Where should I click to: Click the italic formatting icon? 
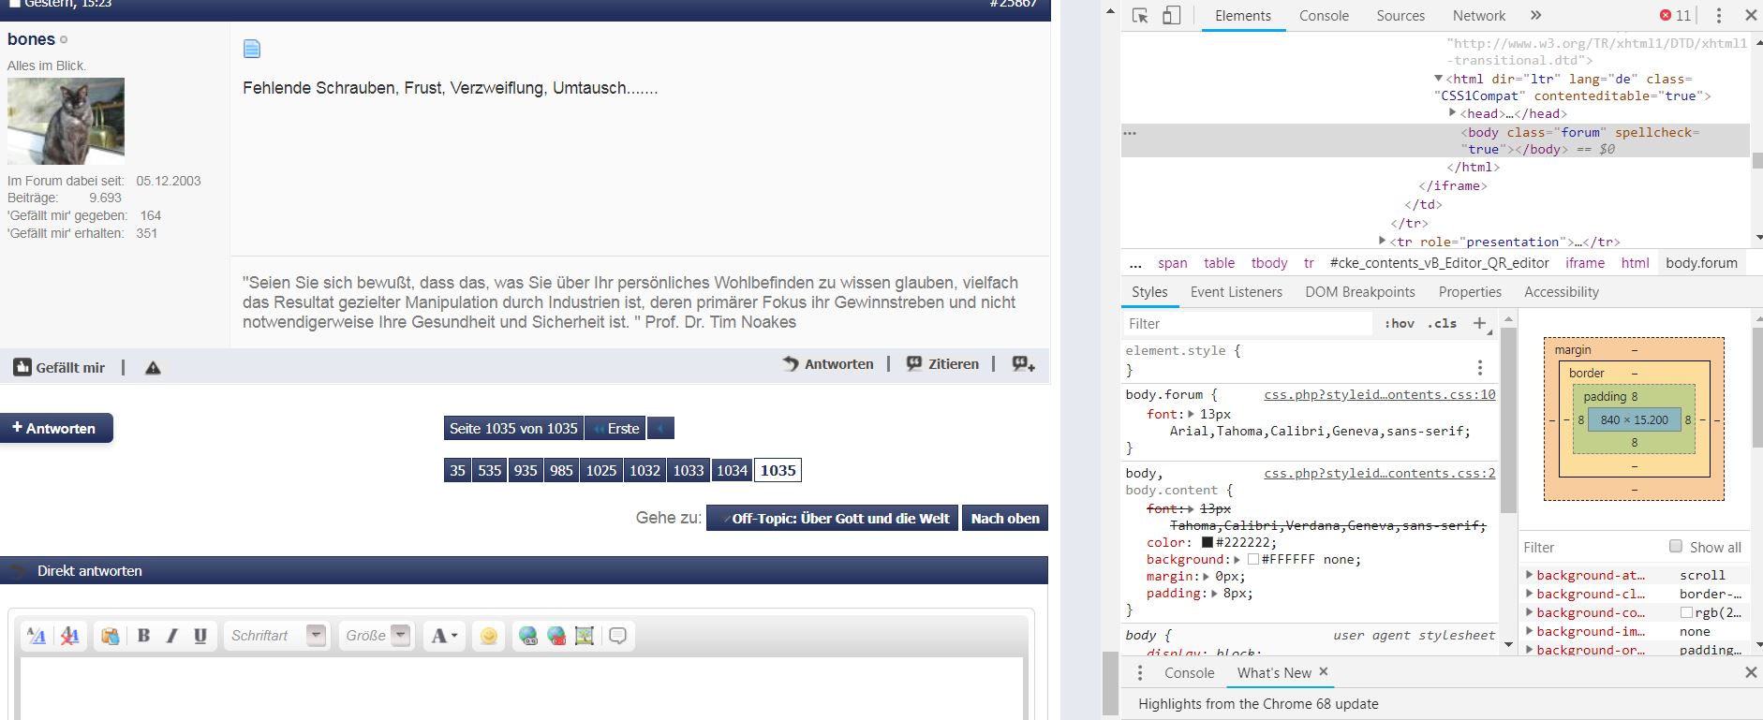pos(171,636)
